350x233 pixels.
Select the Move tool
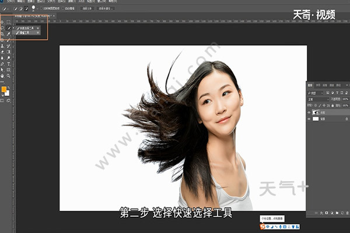(3, 21)
